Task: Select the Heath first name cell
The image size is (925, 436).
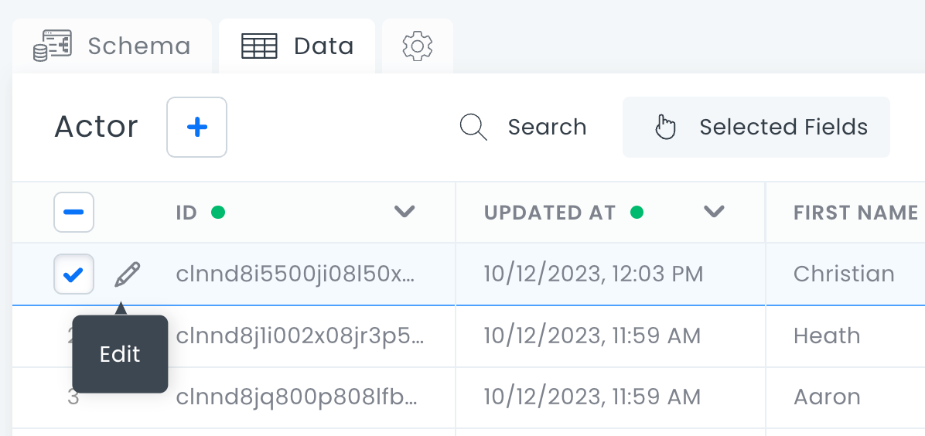Action: (827, 336)
